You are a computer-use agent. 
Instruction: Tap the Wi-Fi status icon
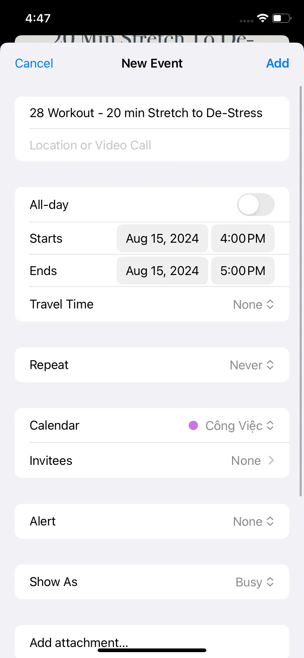(263, 18)
